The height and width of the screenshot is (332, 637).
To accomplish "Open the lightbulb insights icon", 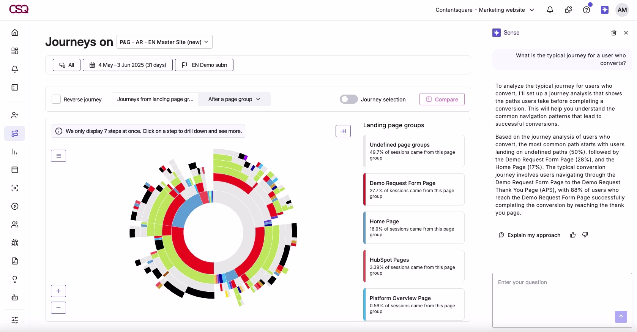I will pyautogui.click(x=15, y=279).
